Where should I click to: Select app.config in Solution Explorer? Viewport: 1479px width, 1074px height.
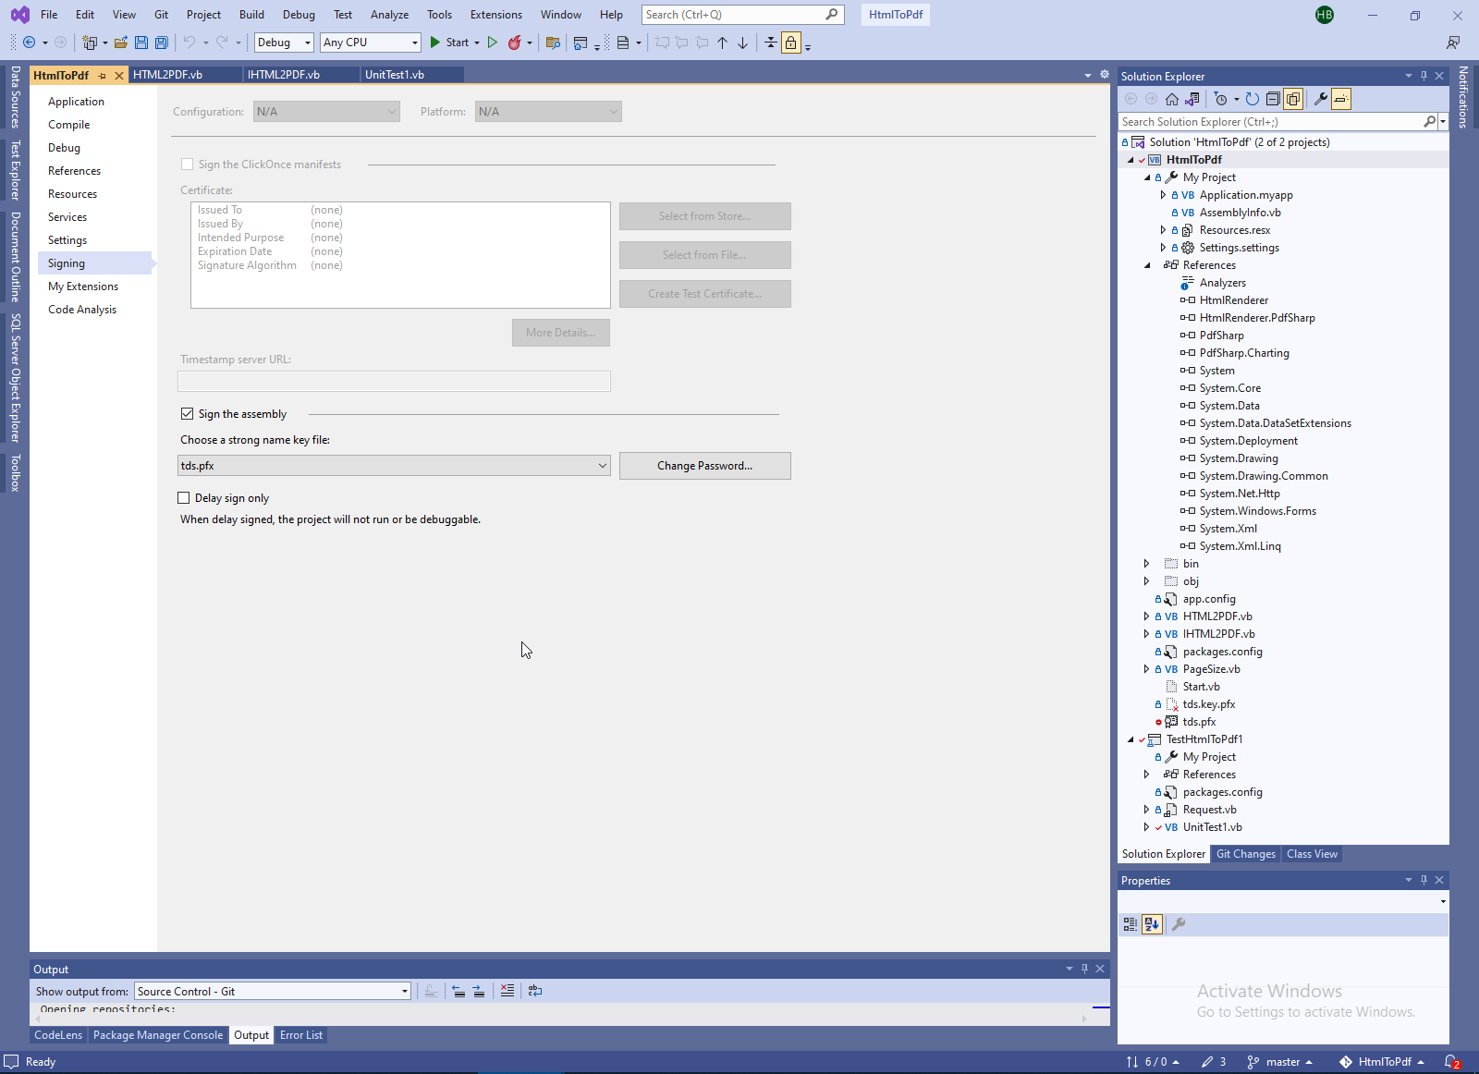[x=1209, y=599]
